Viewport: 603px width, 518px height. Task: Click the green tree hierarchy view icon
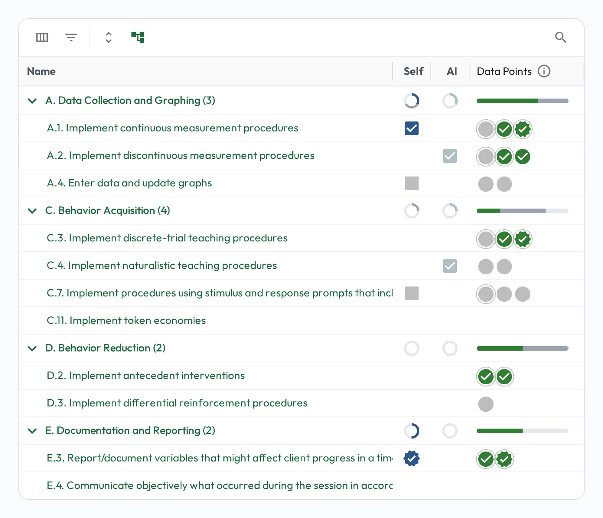[x=138, y=37]
